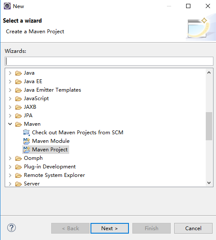Expand the JavaScript category
This screenshot has width=216, height=240.
tap(10, 98)
